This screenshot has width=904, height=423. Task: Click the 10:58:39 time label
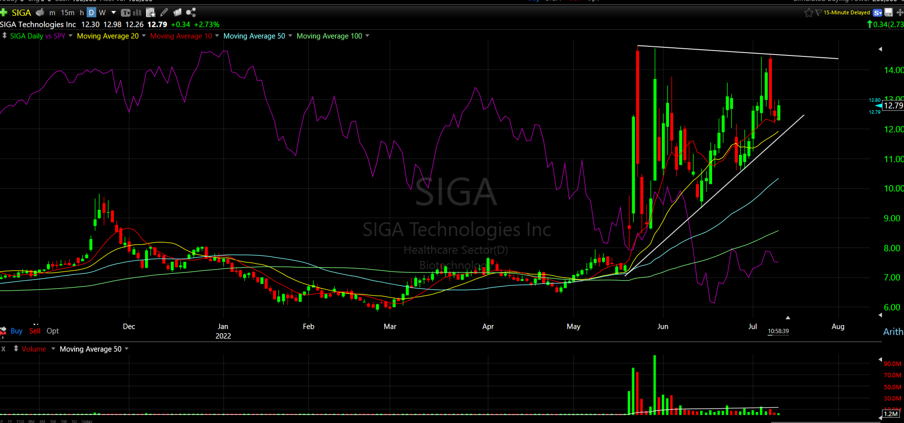point(778,331)
